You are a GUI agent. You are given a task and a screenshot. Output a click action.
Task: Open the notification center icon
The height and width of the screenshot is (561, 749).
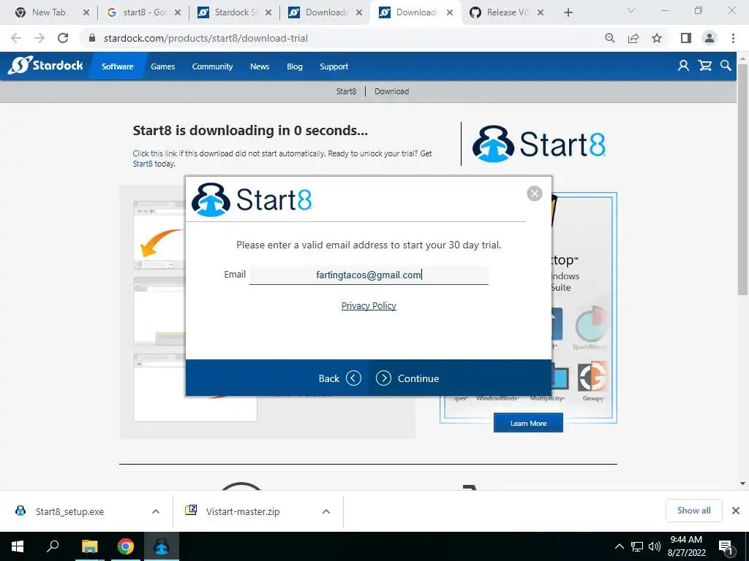[x=726, y=547]
